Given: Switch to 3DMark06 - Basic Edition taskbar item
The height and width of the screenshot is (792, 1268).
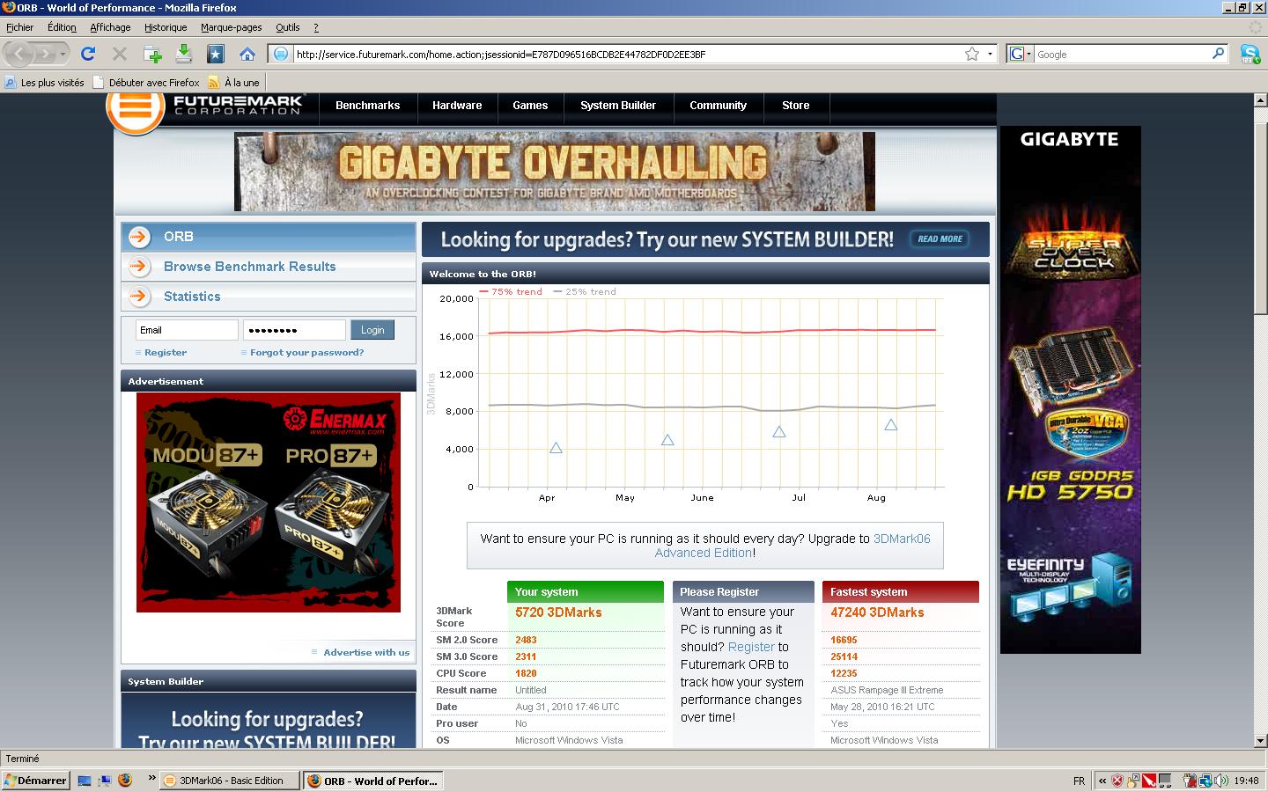Looking at the screenshot, I should pyautogui.click(x=231, y=781).
